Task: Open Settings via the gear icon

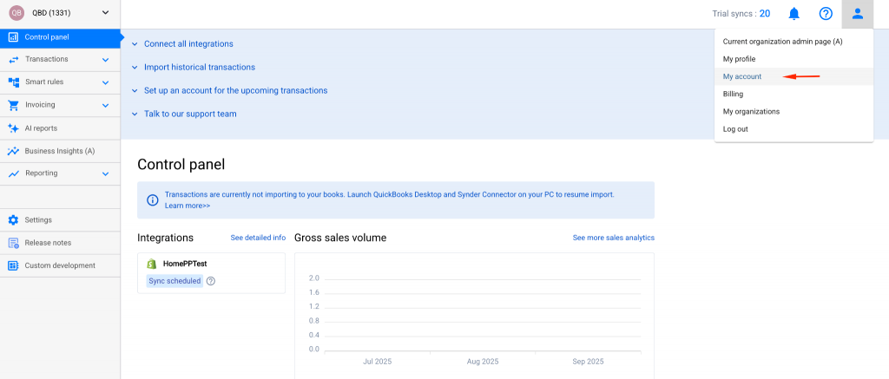Action: (x=14, y=219)
